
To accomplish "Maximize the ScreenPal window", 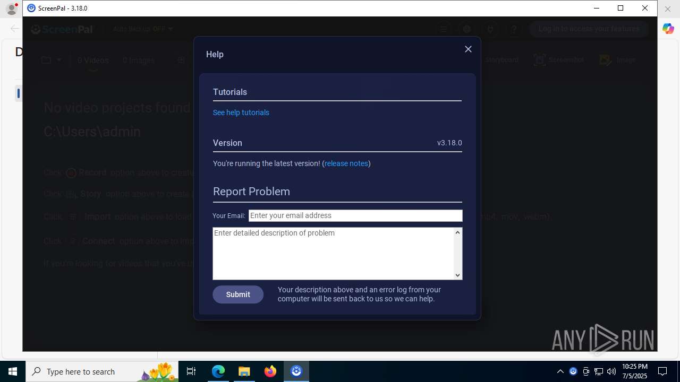I will pyautogui.click(x=620, y=8).
